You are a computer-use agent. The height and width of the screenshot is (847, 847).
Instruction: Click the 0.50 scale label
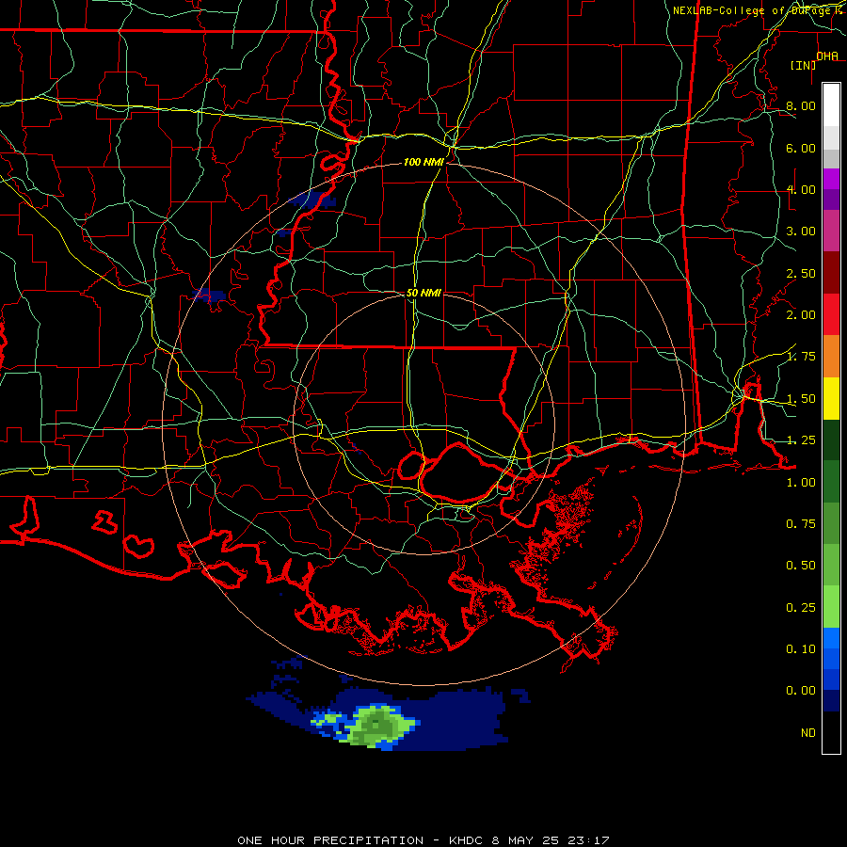click(x=801, y=566)
